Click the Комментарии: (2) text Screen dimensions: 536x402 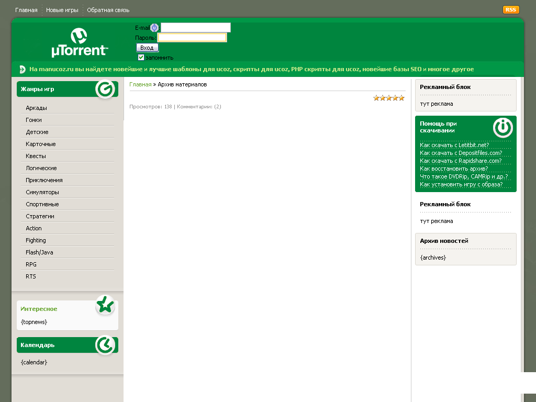[x=199, y=107]
